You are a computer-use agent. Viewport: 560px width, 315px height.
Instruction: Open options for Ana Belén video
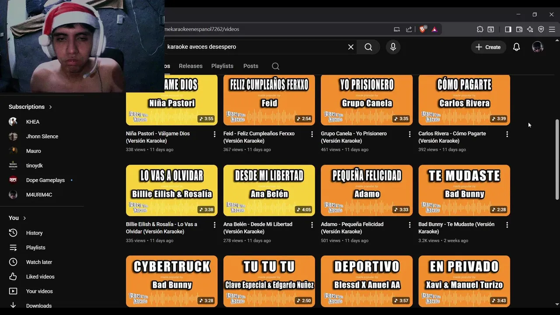pyautogui.click(x=312, y=225)
